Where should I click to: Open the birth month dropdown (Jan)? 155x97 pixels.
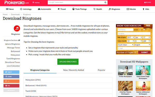[138, 37]
